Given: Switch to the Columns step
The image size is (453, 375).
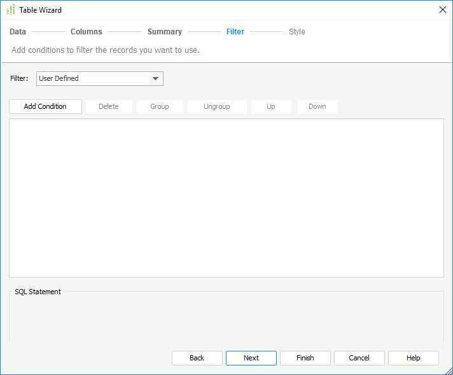Looking at the screenshot, I should (x=86, y=32).
